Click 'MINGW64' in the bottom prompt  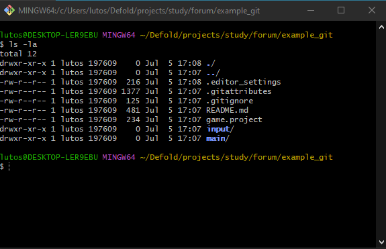[119, 157]
